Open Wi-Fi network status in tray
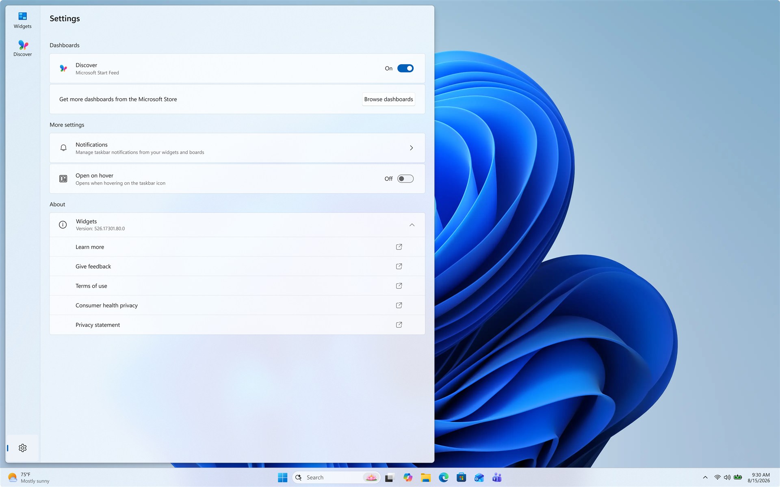The image size is (780, 487). click(x=717, y=478)
